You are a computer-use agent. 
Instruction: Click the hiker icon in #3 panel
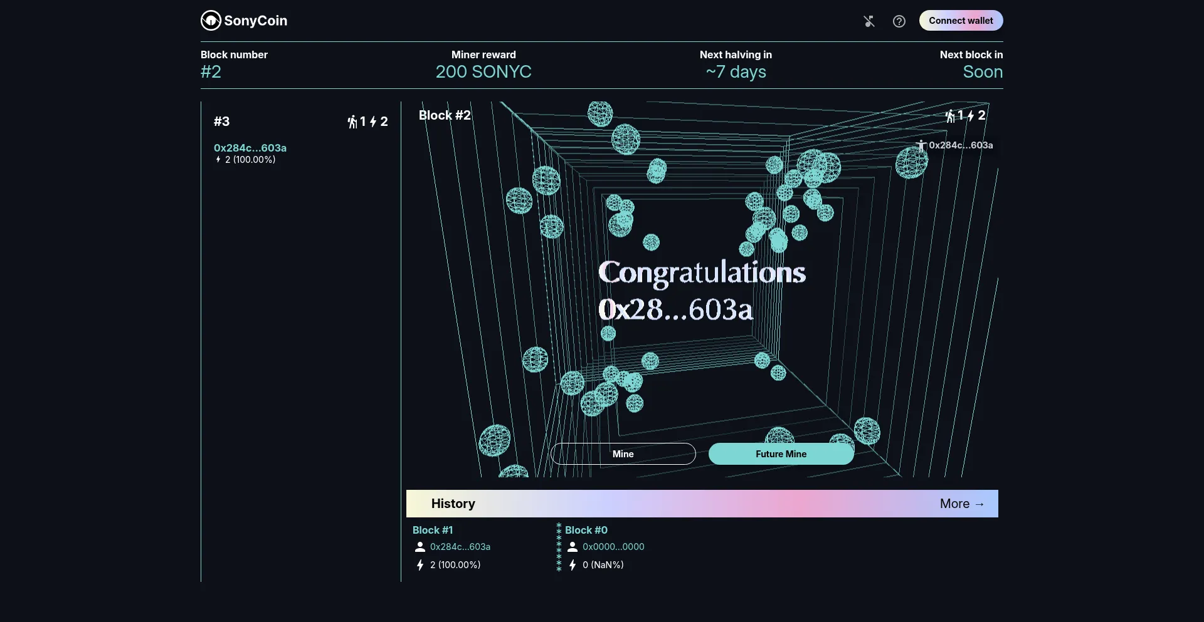[x=352, y=122]
